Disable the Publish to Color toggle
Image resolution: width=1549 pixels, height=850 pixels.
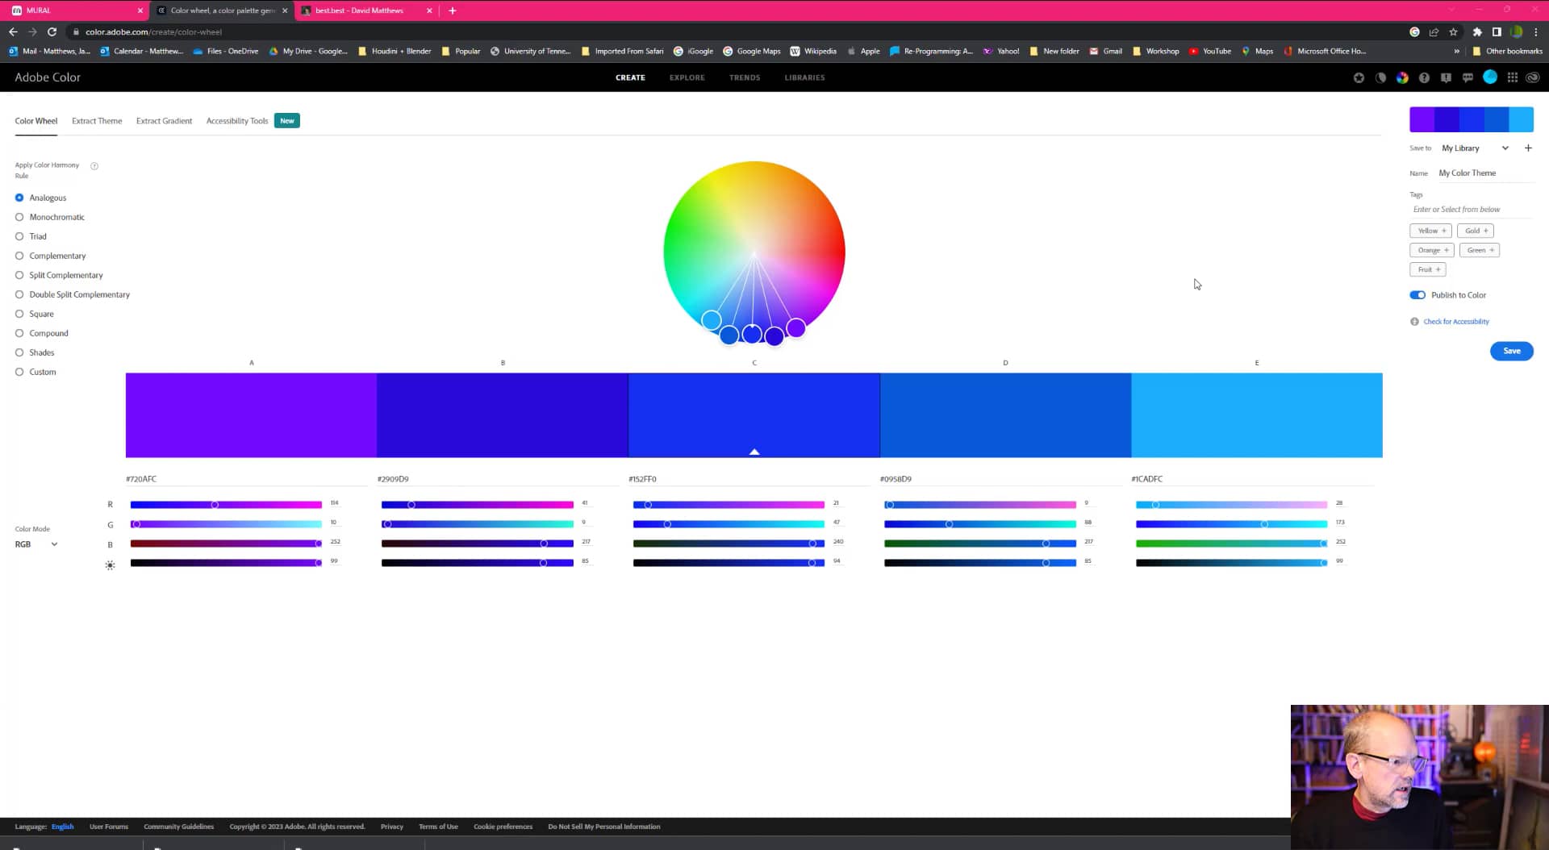point(1417,294)
